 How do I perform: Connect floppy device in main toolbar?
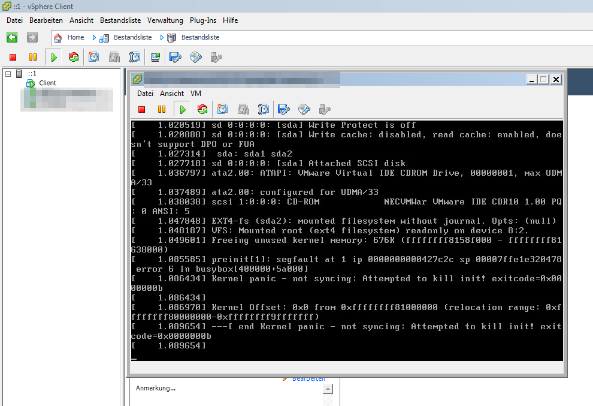176,57
